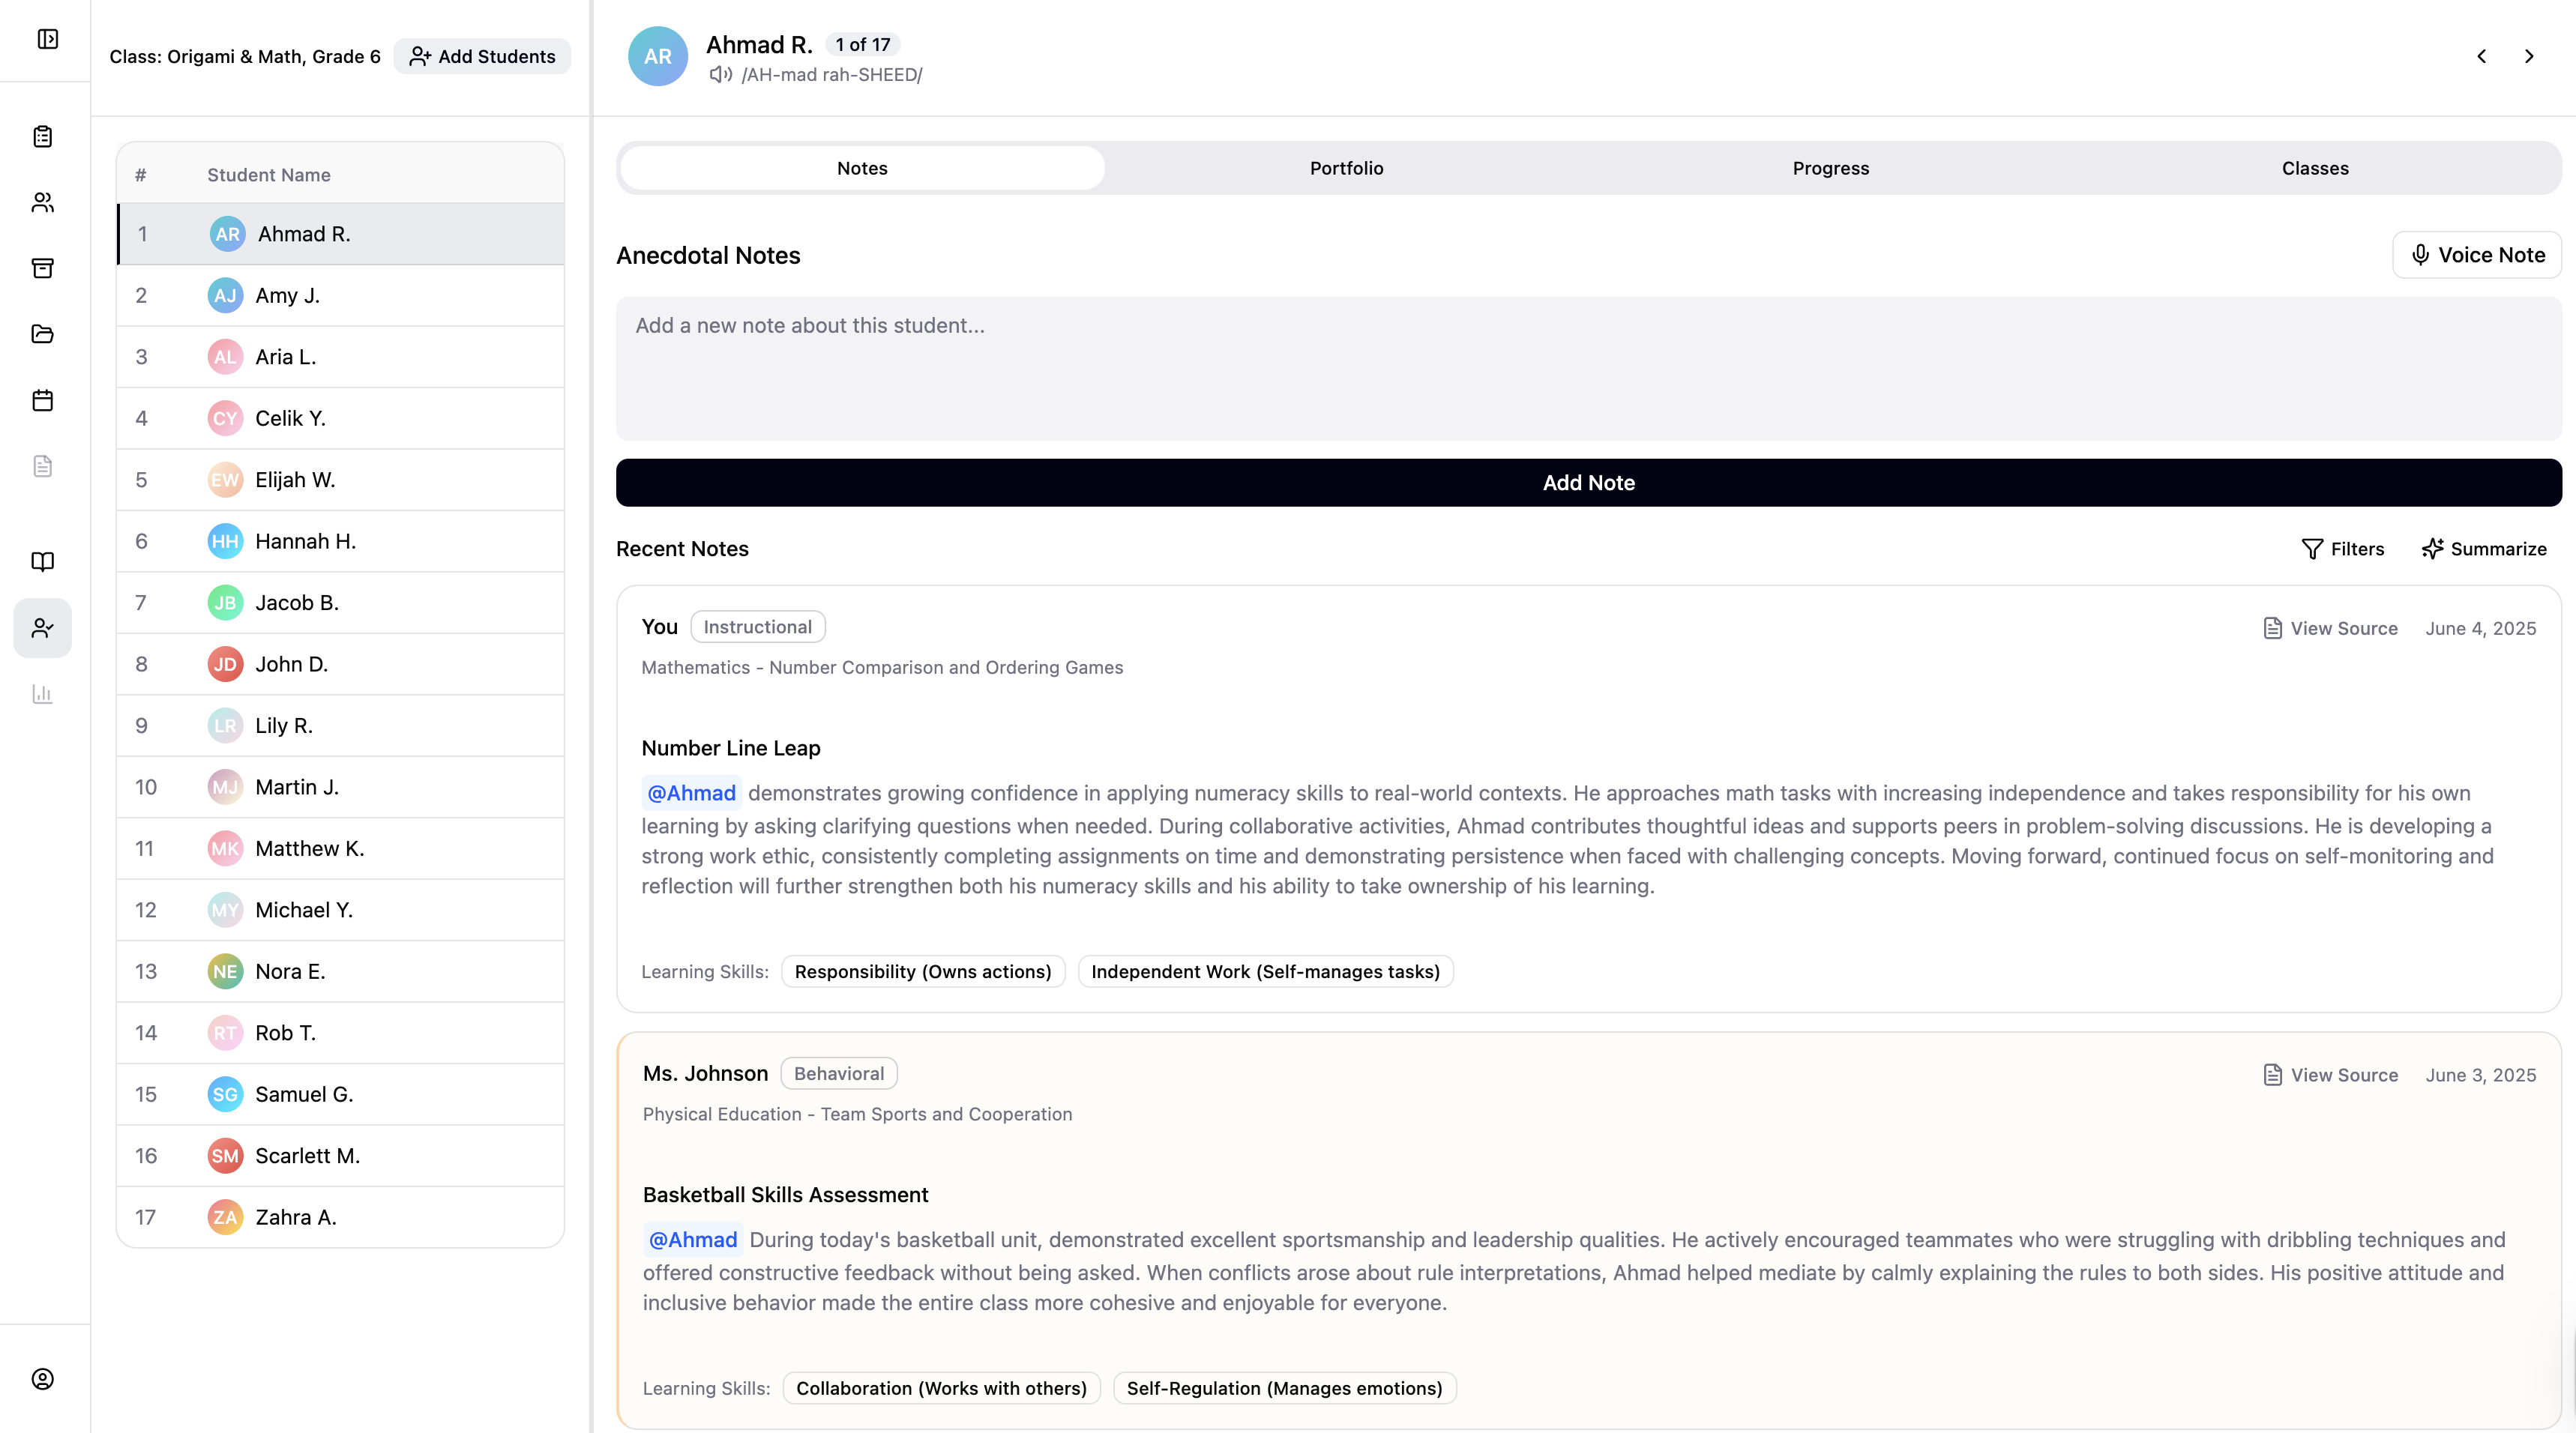Open the archive section from the sidebar

pyautogui.click(x=43, y=268)
